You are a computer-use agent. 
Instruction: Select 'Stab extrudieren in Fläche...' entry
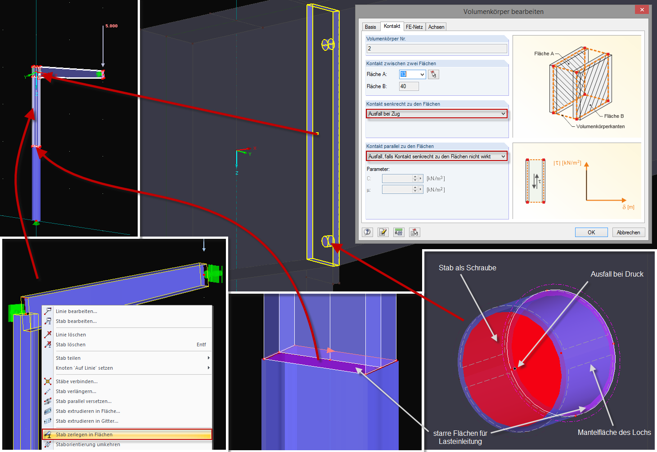127,411
